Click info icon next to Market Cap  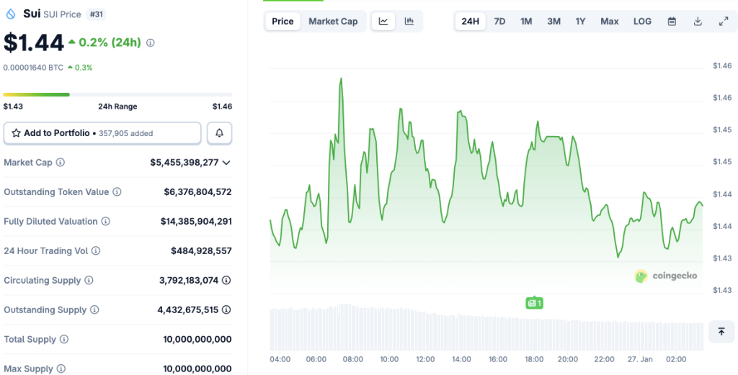click(61, 163)
